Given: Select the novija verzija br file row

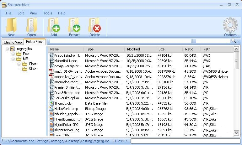Looking at the screenshot, I should [140, 66].
